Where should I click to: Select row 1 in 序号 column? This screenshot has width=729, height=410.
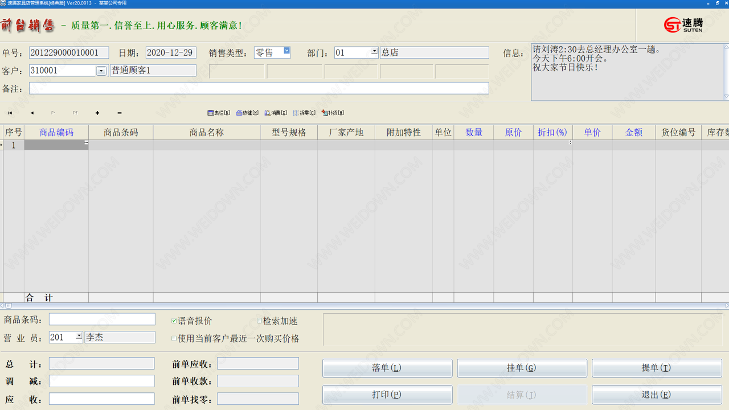14,145
